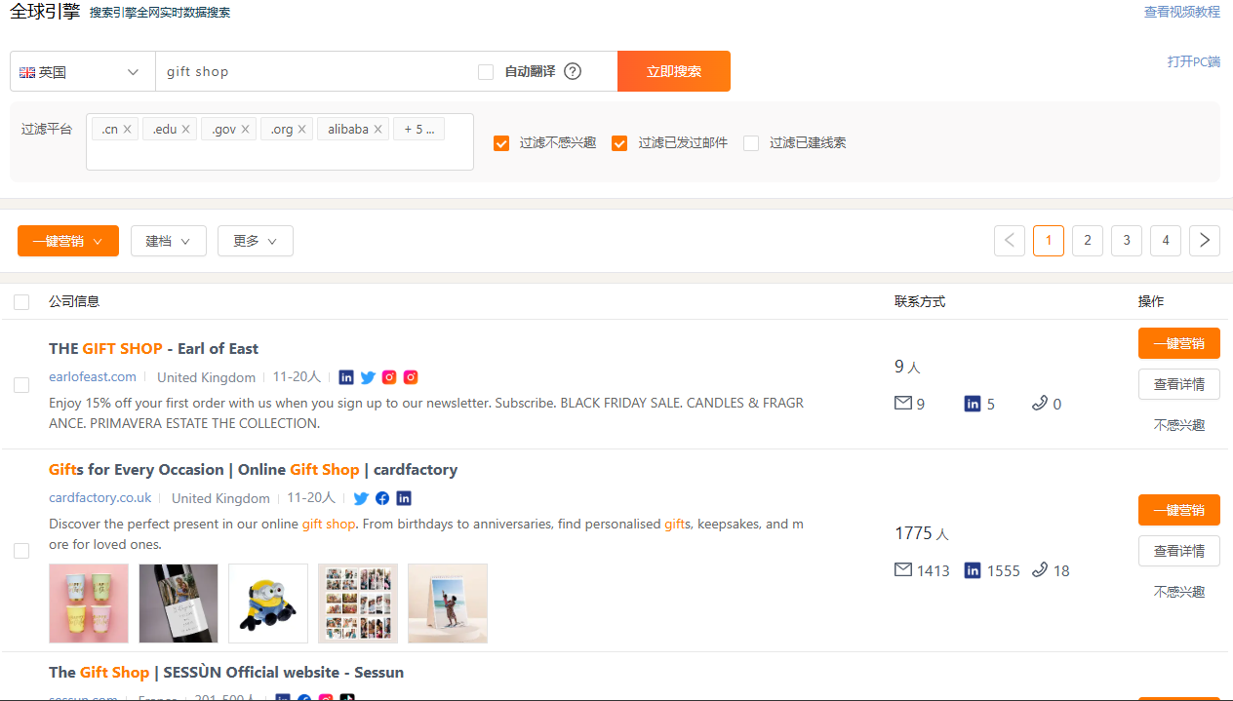Open Twitter icon in cardfactory row

coord(361,498)
